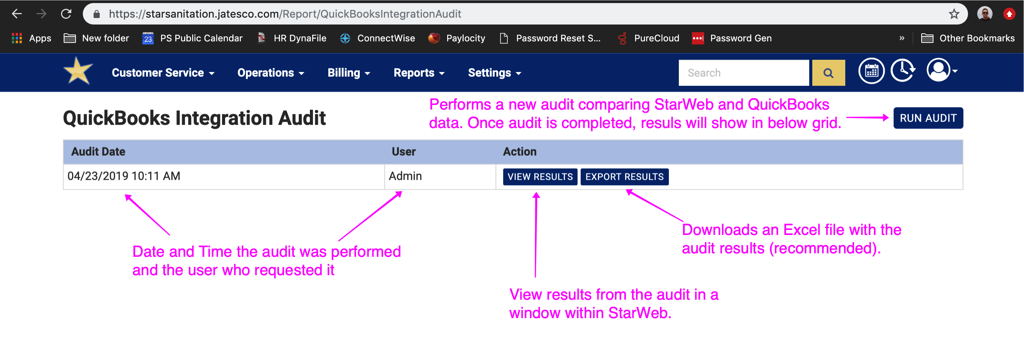Click the gold star StarWeb logo
The image size is (1024, 358).
pyautogui.click(x=78, y=71)
